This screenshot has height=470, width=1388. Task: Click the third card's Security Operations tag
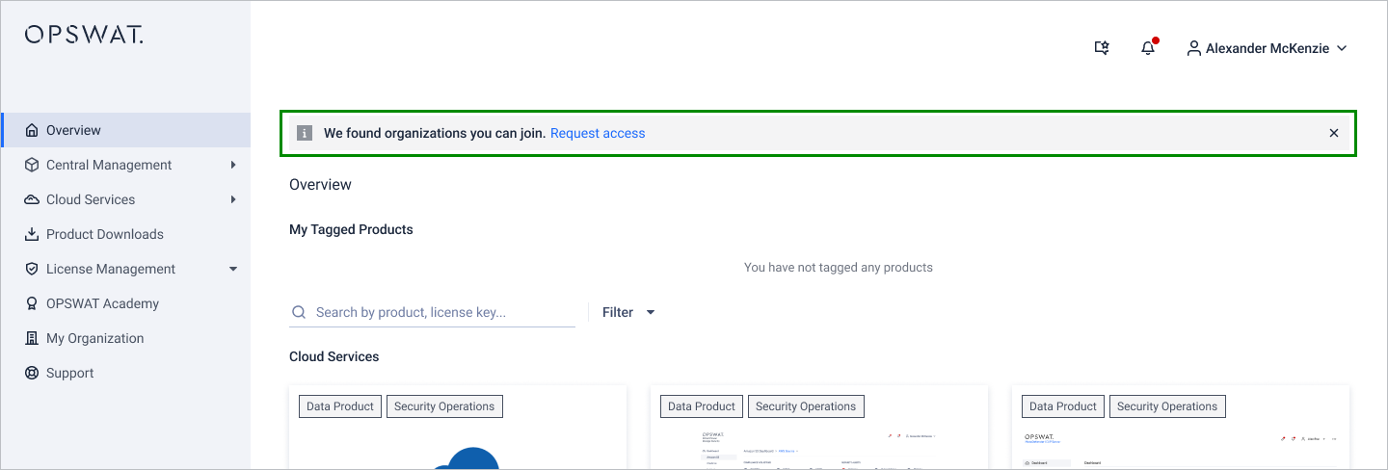[1167, 406]
